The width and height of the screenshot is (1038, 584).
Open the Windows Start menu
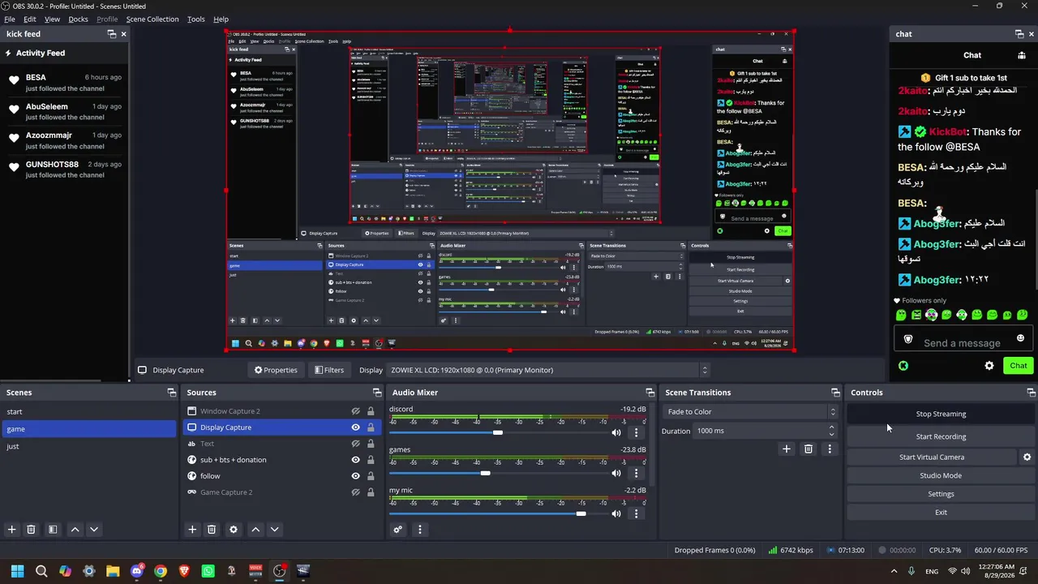point(18,571)
